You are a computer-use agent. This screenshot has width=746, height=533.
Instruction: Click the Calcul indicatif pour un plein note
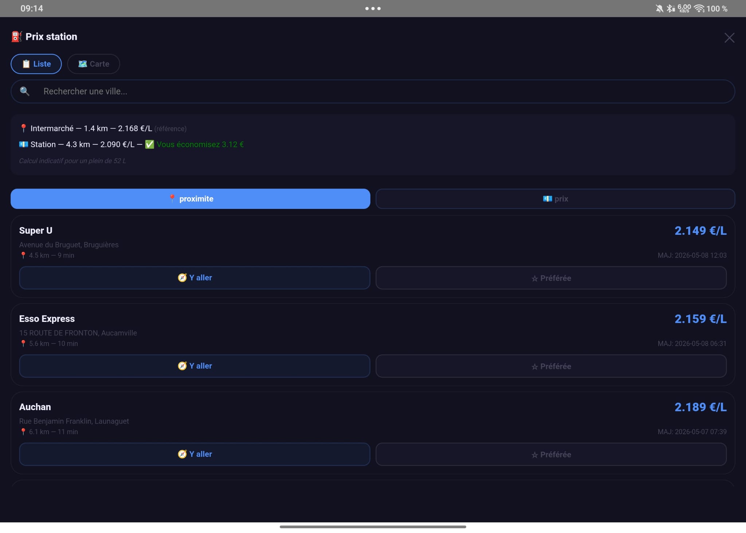(72, 161)
